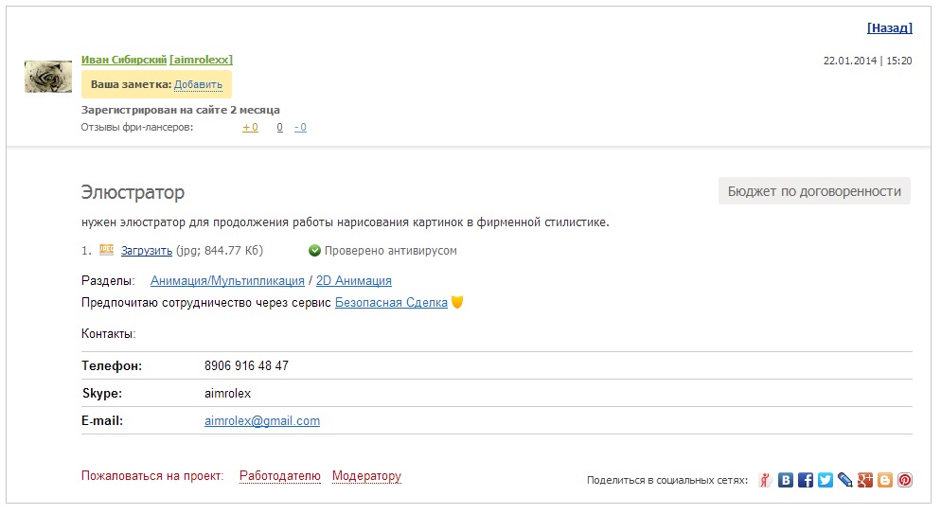941x514 pixels.
Task: Share the project on LiveJournal
Action: tap(845, 480)
